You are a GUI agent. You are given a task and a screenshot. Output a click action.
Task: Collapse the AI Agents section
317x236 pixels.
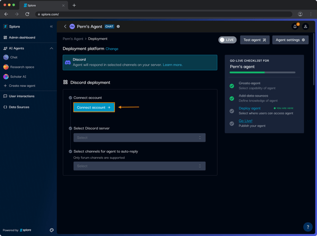pos(52,48)
